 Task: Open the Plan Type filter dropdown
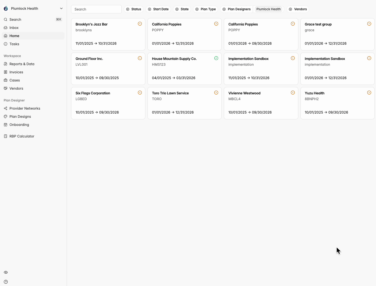[205, 9]
